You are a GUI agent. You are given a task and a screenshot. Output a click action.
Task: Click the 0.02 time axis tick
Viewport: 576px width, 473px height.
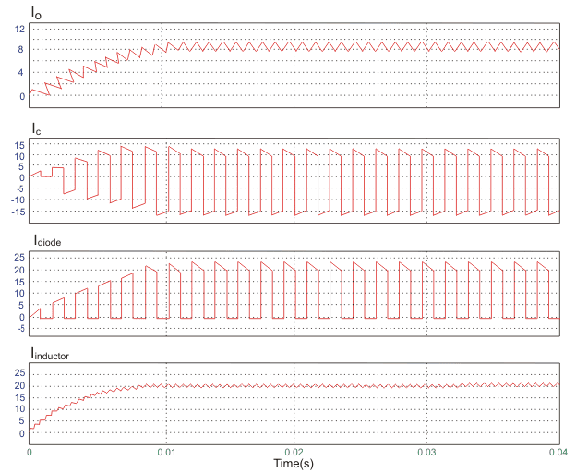294,452
